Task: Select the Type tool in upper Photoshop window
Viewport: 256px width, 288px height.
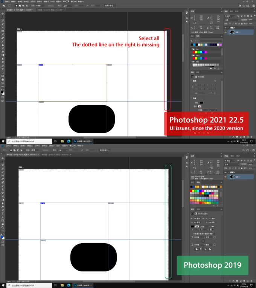Action: (x=3, y=69)
